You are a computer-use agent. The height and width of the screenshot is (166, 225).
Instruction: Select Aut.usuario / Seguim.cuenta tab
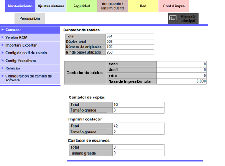pyautogui.click(x=112, y=6)
